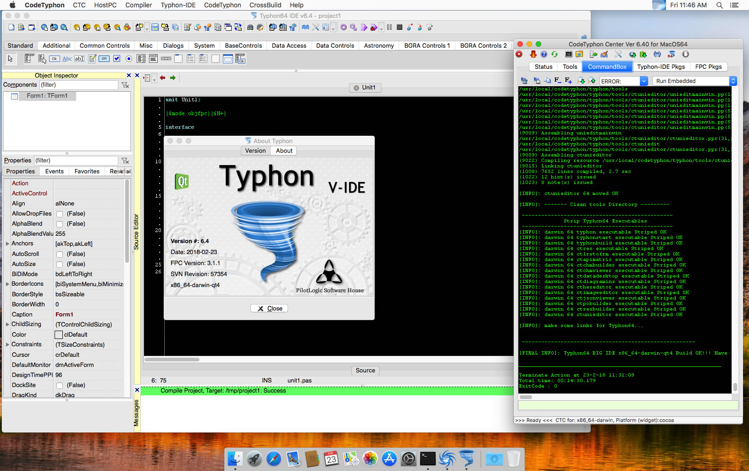Open Terminal from the macOS dock
This screenshot has width=749, height=471.
(427, 458)
